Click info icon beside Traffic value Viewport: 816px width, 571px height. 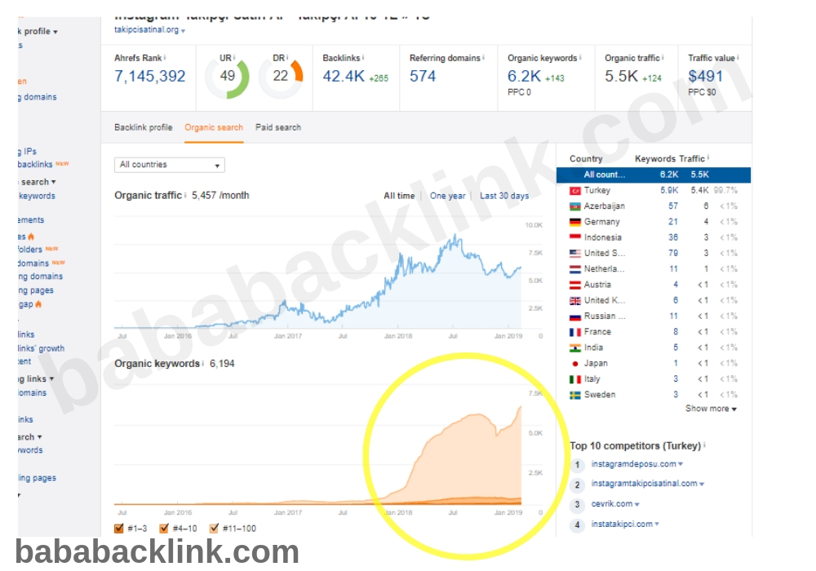click(738, 58)
